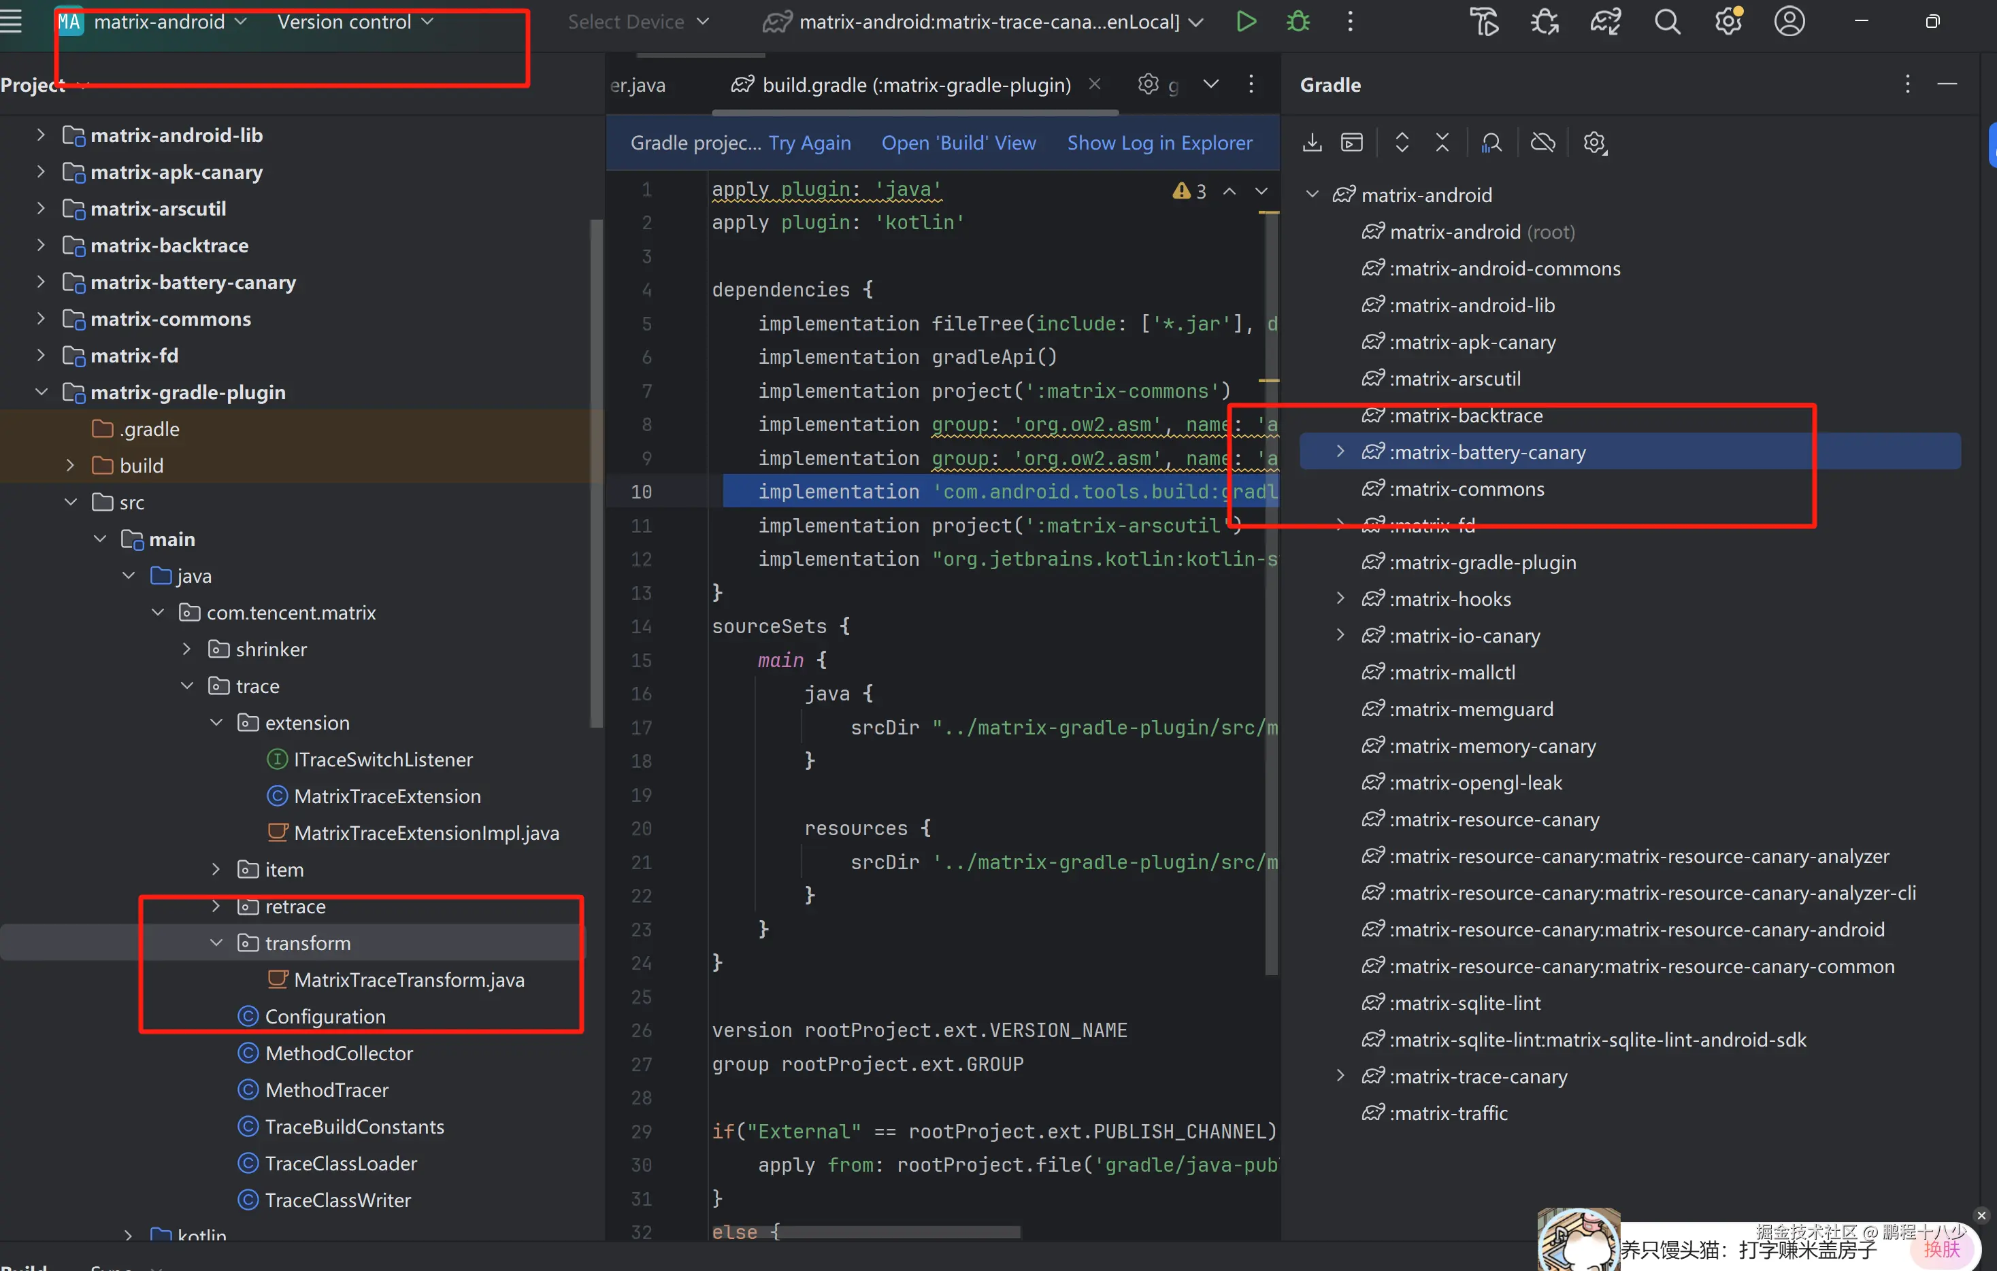This screenshot has width=1997, height=1271.
Task: Open Execute Gradle Task icon
Action: click(x=1352, y=143)
